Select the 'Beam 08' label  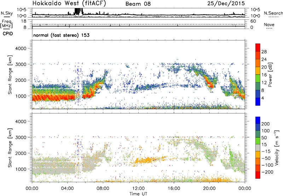coord(138,4)
